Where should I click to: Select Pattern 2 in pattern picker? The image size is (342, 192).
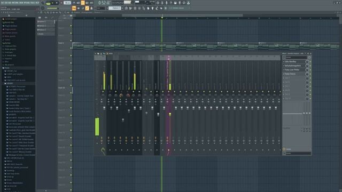46,26
